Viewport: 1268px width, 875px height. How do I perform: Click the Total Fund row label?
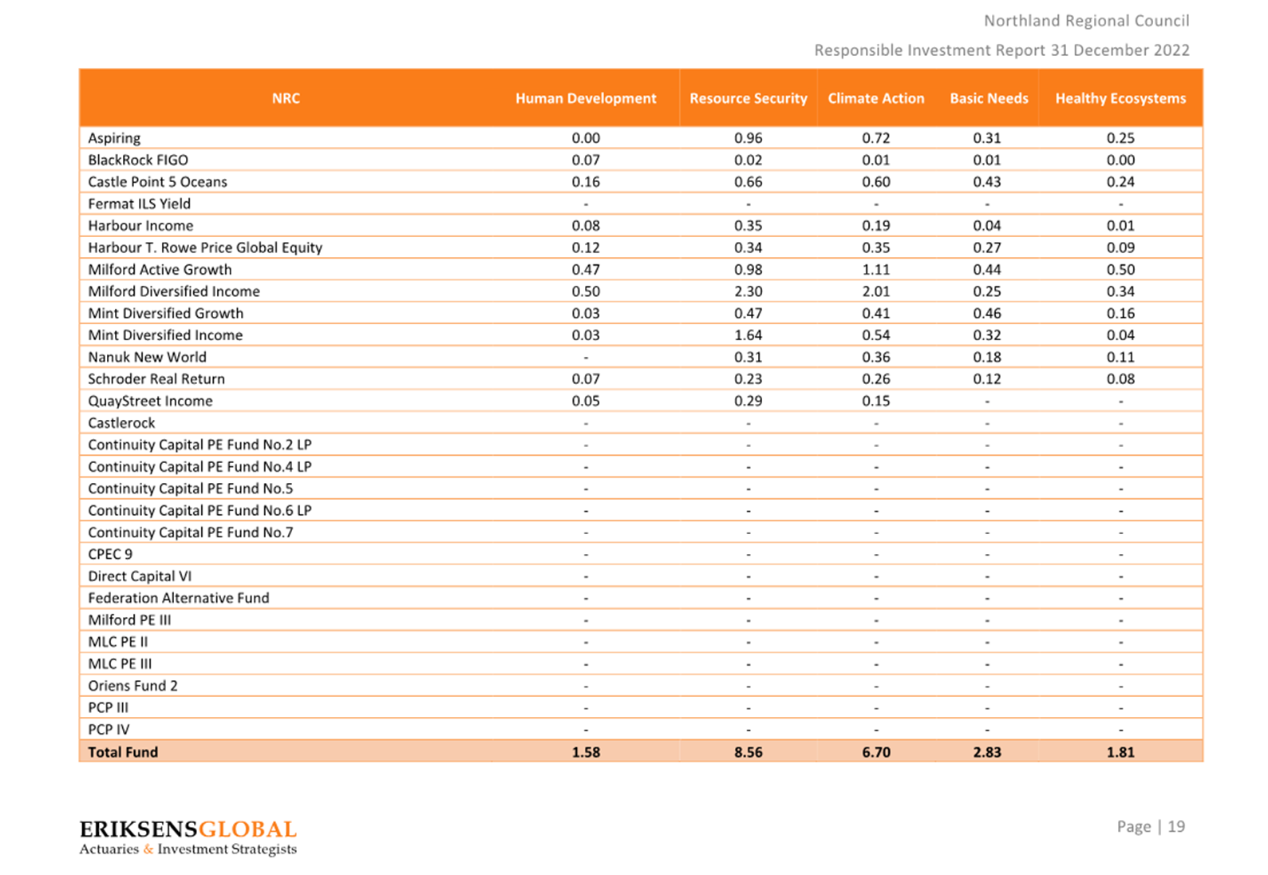pos(123,752)
